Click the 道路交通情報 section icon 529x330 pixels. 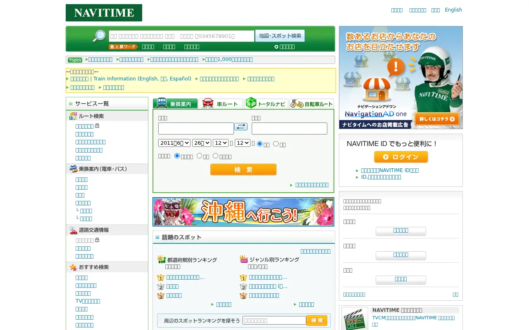click(x=73, y=230)
